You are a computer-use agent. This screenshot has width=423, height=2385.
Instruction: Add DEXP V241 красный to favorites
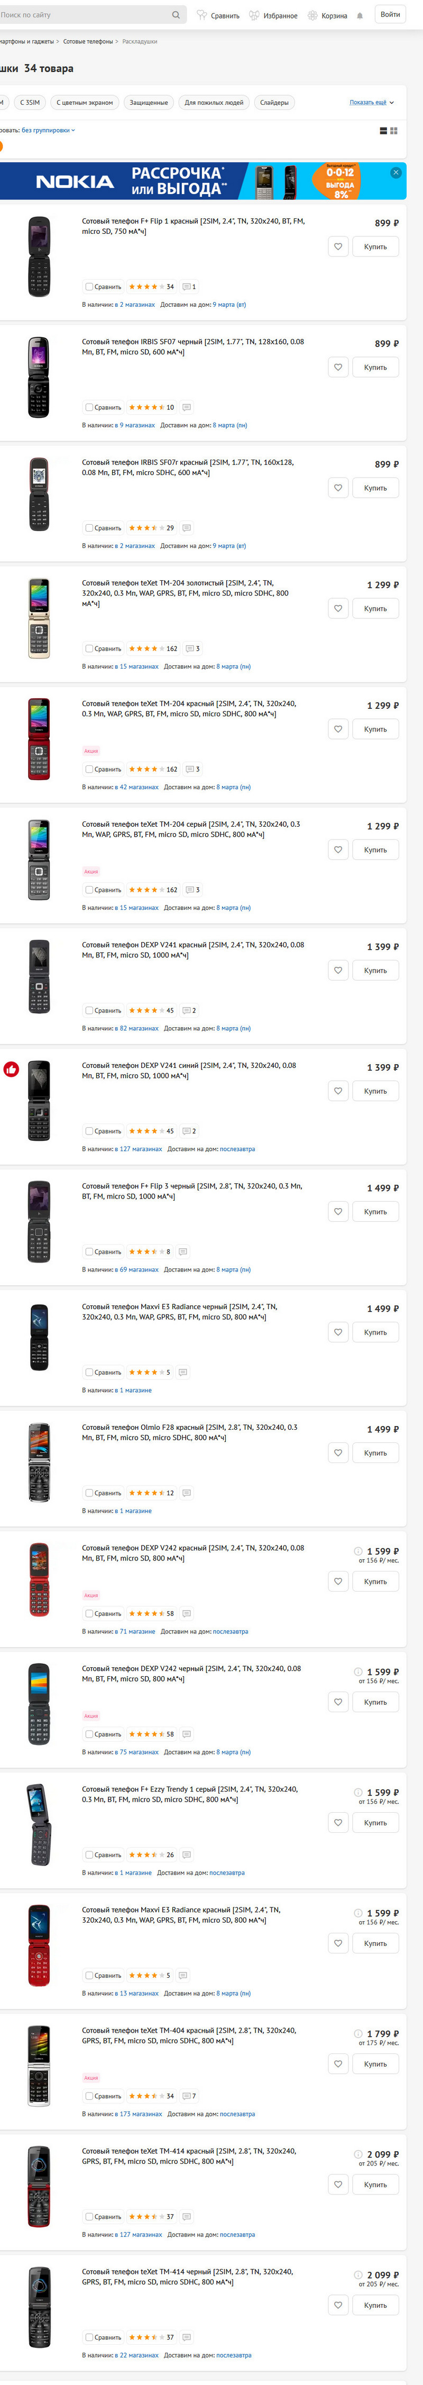coord(338,970)
